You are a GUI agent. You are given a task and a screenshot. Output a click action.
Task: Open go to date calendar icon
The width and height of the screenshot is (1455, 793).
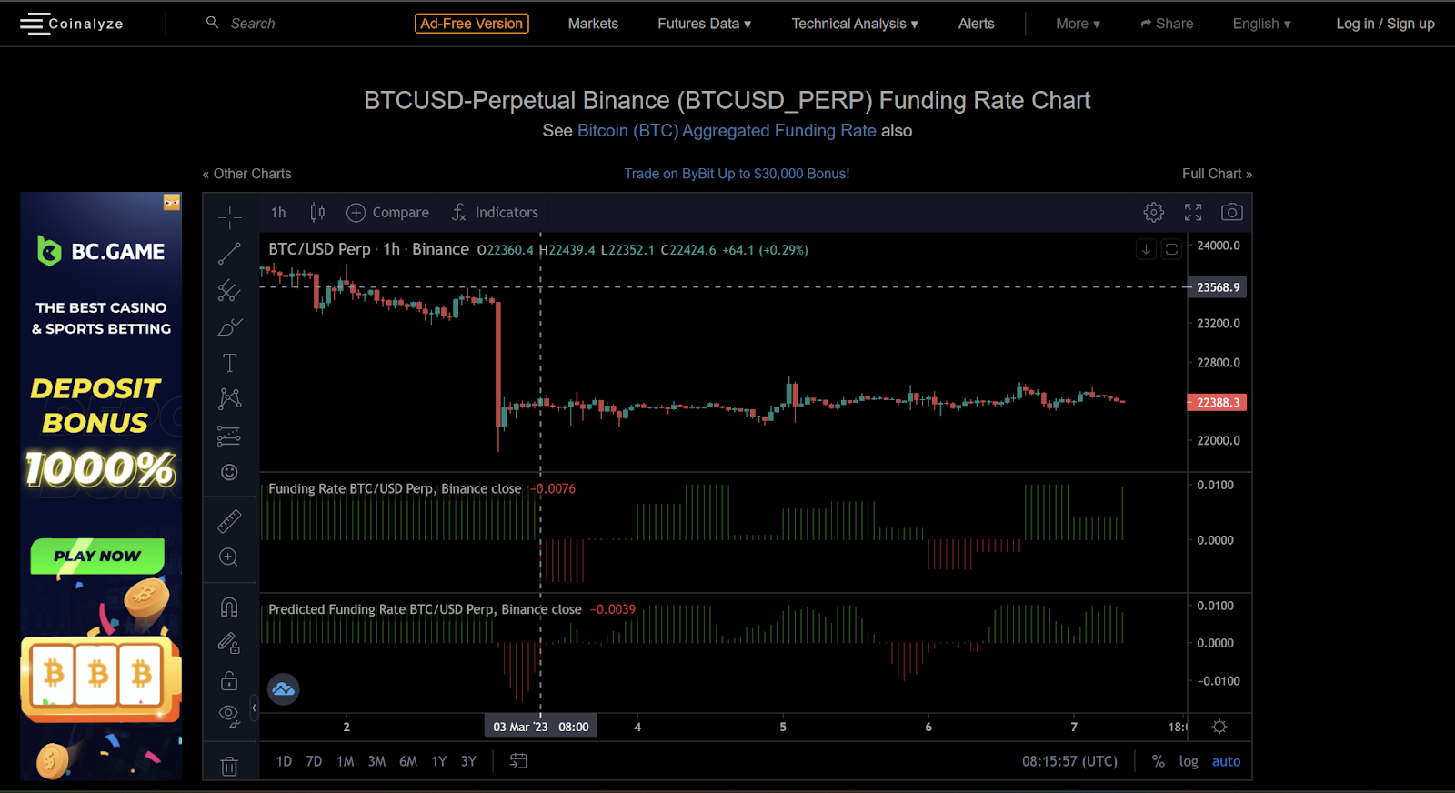coord(518,761)
